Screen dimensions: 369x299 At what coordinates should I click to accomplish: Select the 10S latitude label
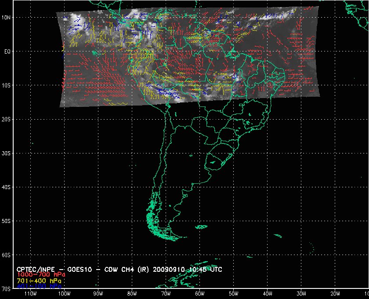click(6, 86)
